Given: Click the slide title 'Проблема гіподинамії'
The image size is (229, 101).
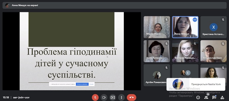Looking at the screenshot, I should [x=71, y=52].
